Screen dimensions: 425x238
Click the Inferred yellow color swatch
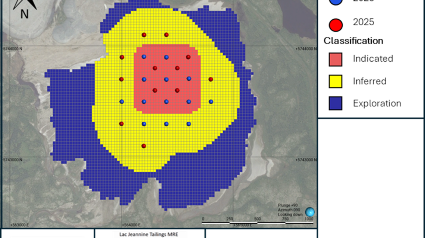pos(335,81)
